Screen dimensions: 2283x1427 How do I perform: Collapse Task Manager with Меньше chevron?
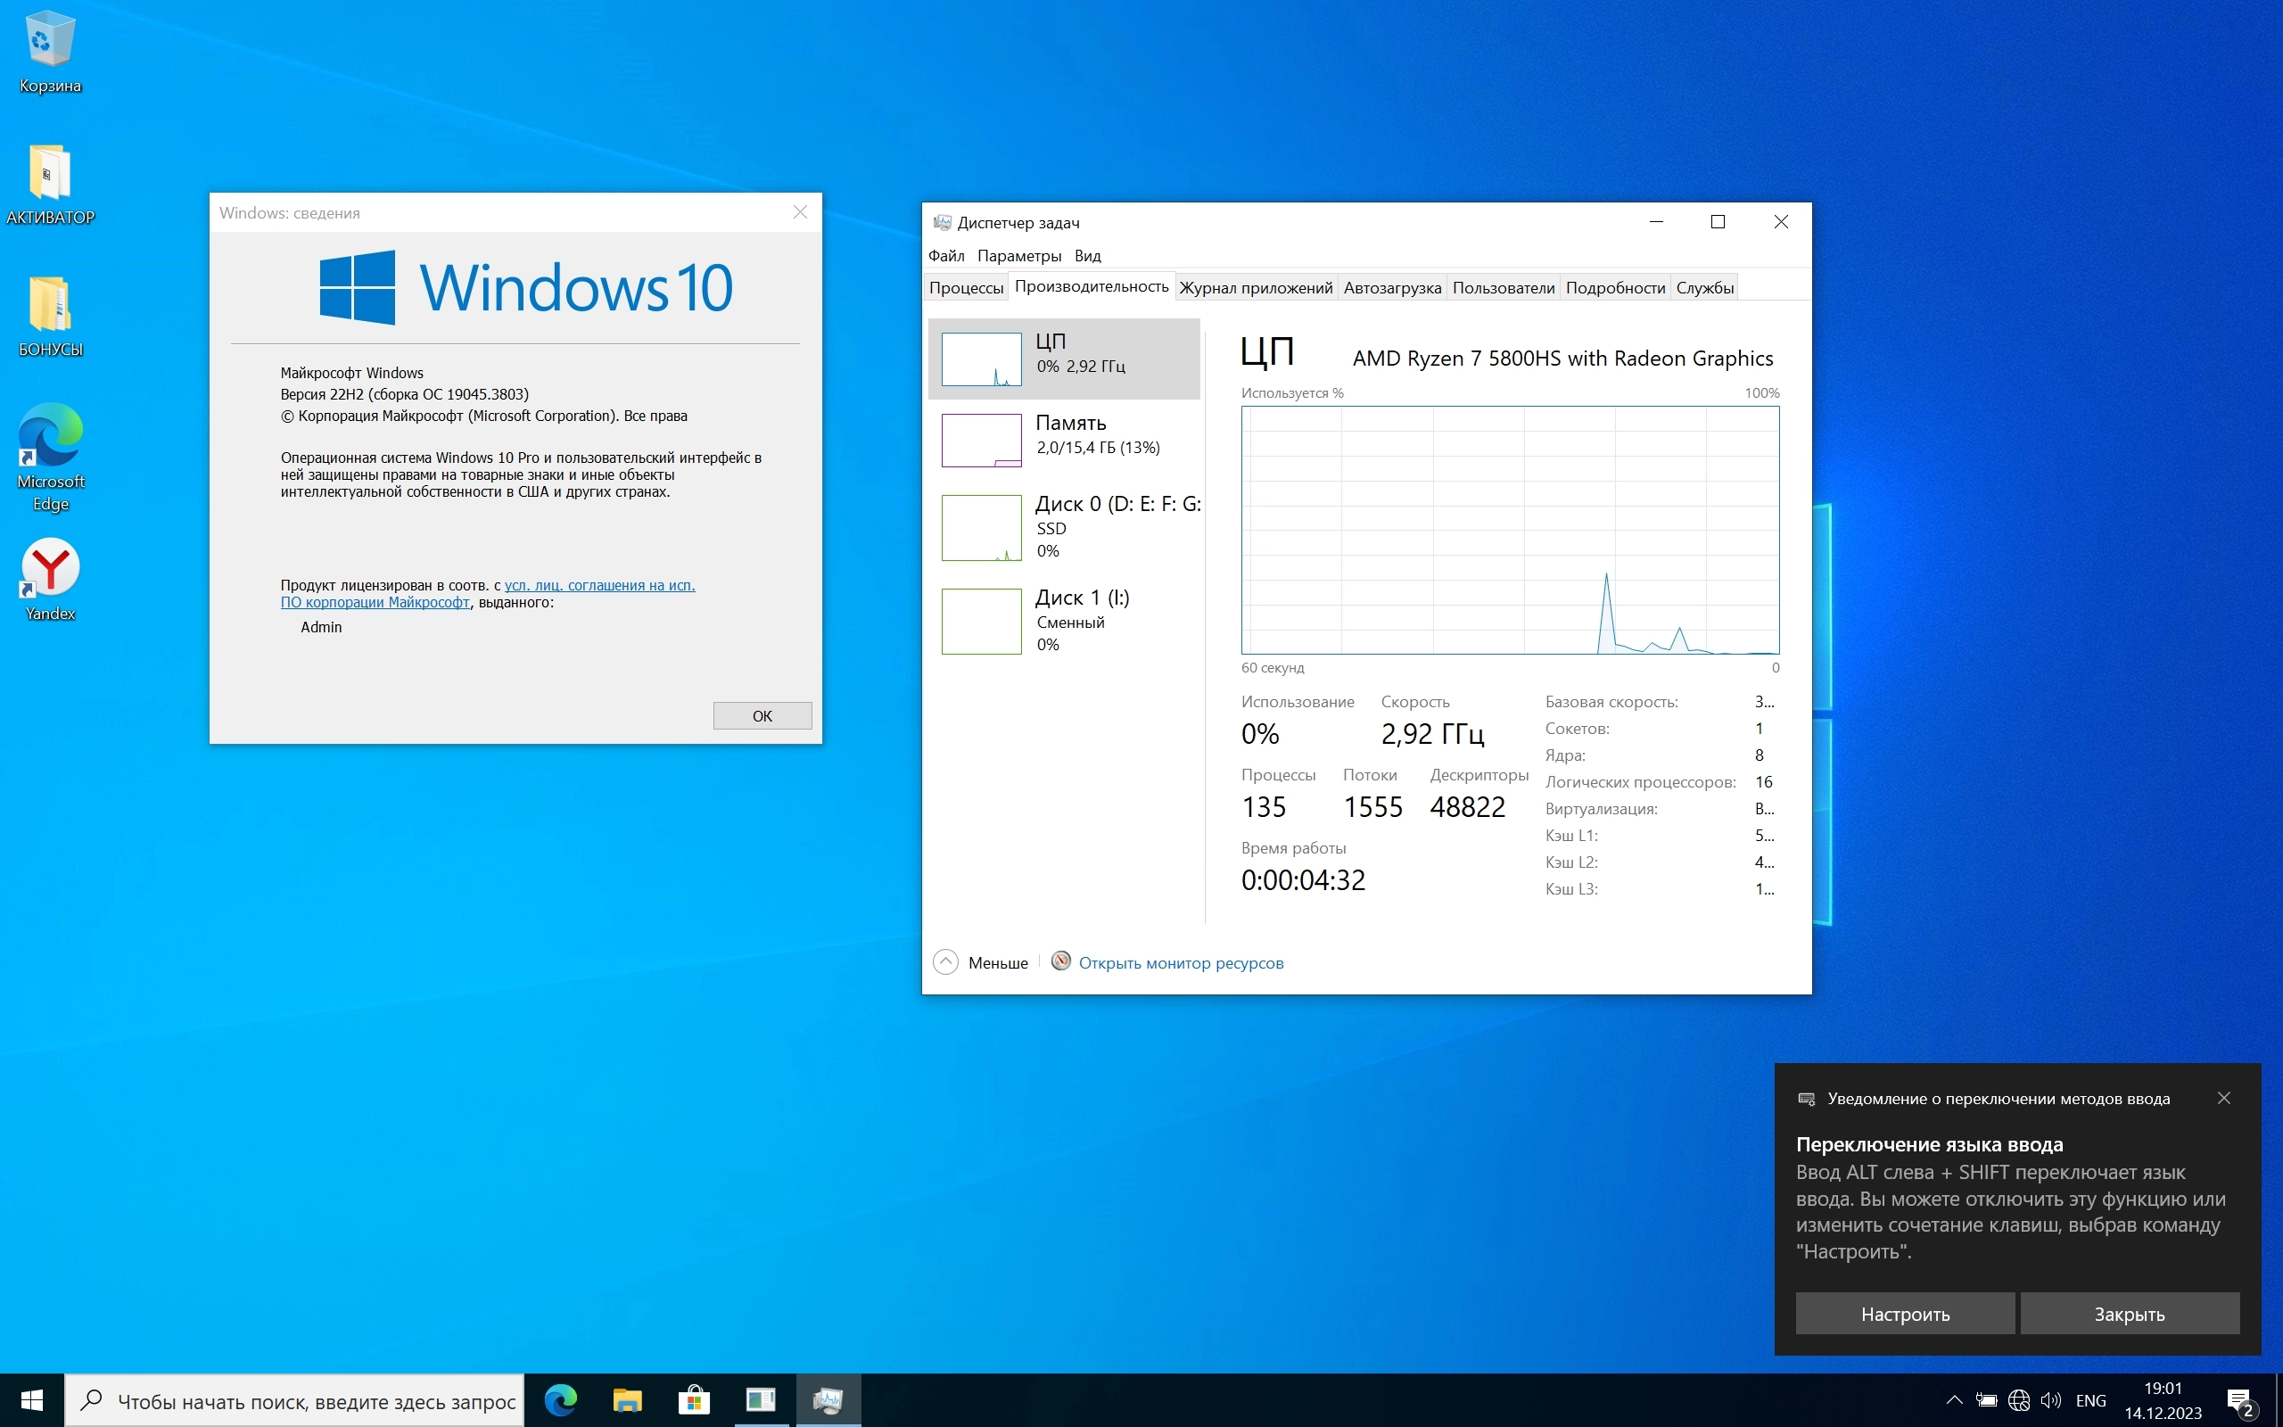[945, 961]
